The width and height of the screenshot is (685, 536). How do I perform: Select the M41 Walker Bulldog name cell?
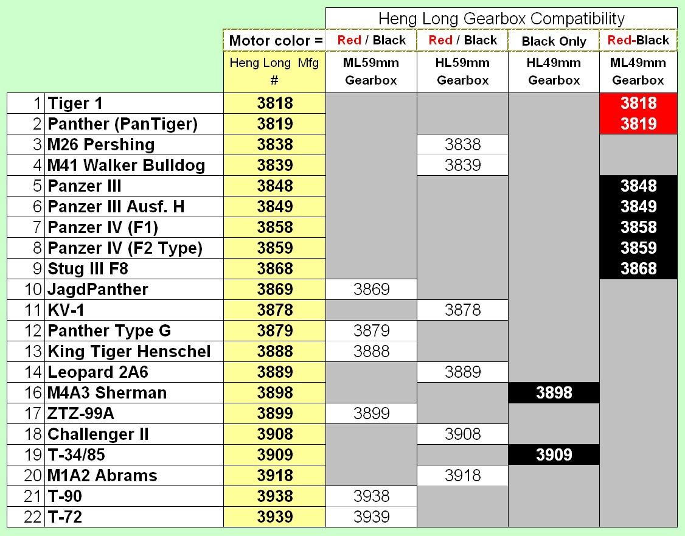134,165
